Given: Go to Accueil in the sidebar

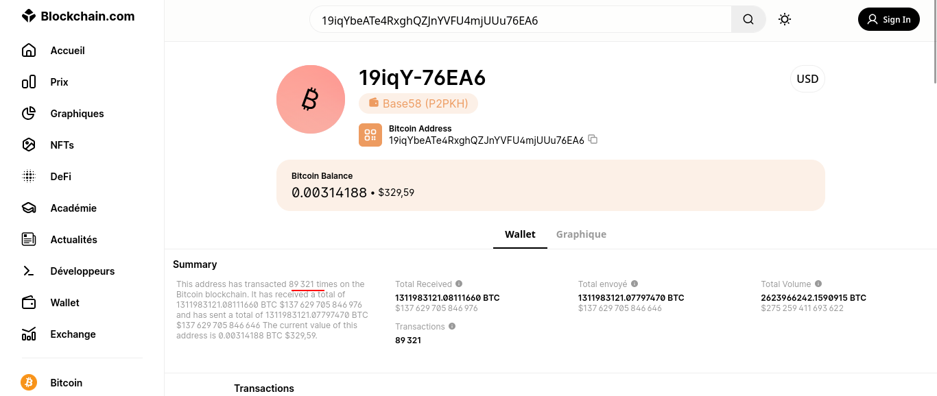Looking at the screenshot, I should coord(67,51).
